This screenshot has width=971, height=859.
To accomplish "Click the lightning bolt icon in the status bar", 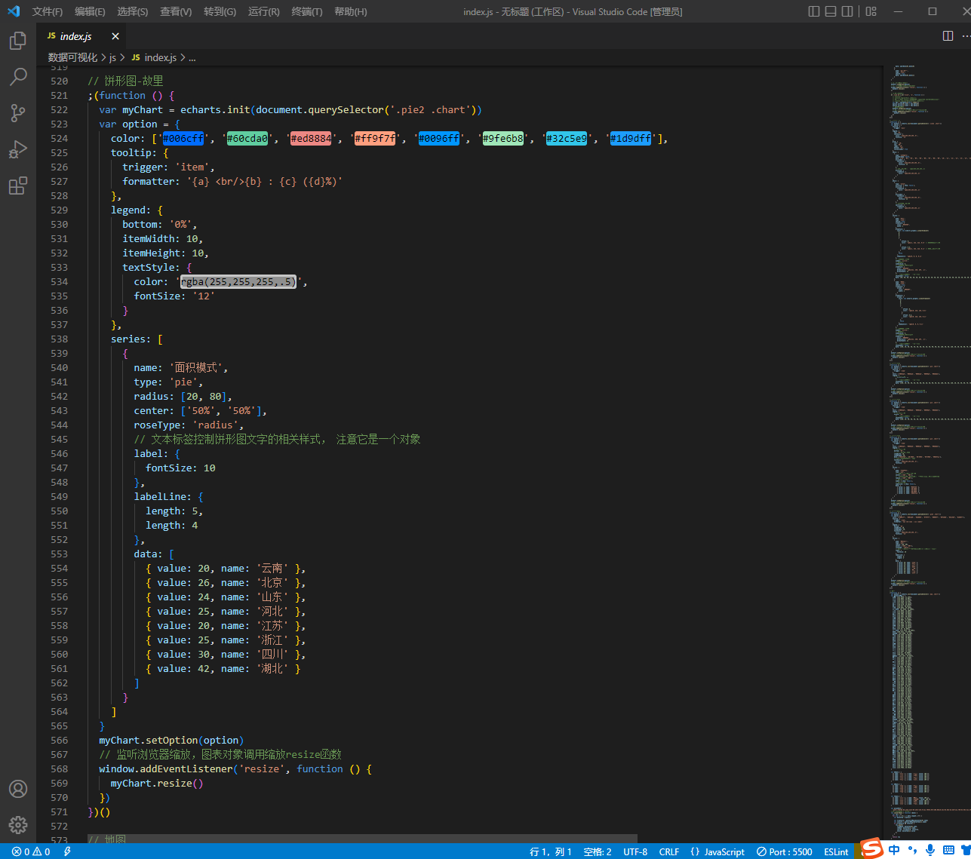I will pyautogui.click(x=67, y=851).
